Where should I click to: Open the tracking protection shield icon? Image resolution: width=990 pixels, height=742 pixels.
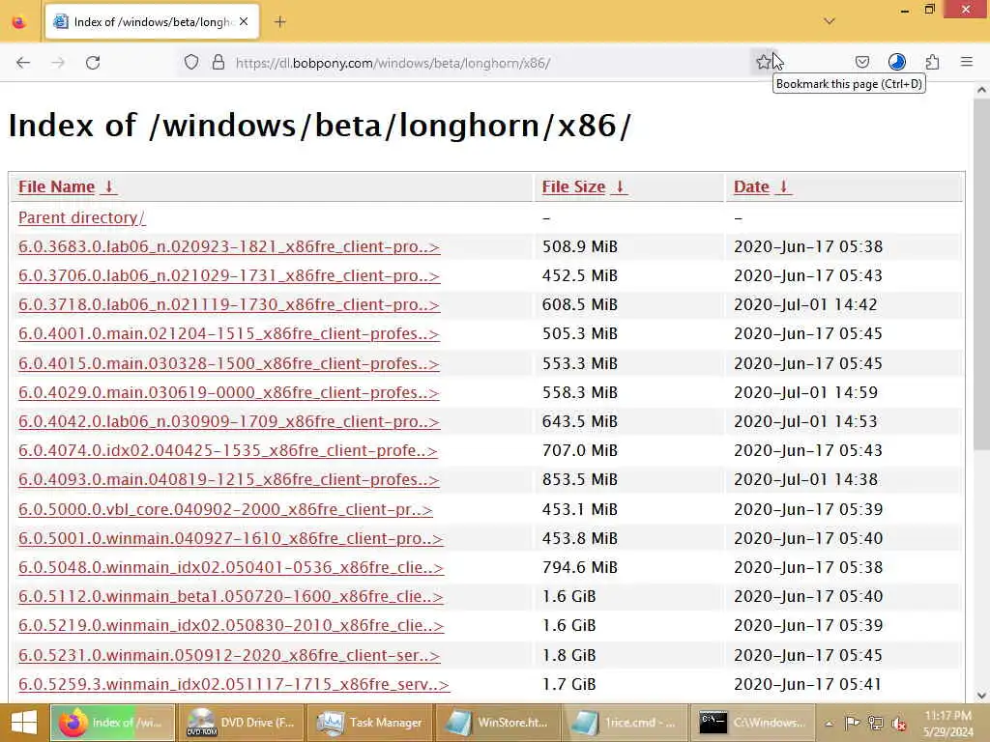point(191,63)
